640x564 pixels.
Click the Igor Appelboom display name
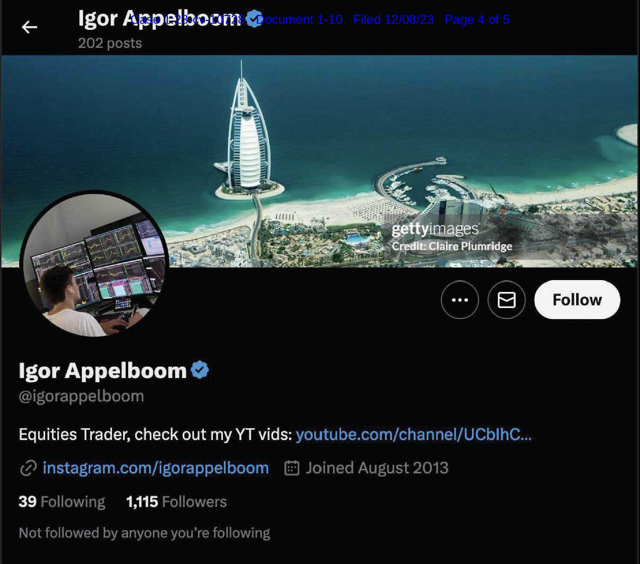tap(102, 370)
